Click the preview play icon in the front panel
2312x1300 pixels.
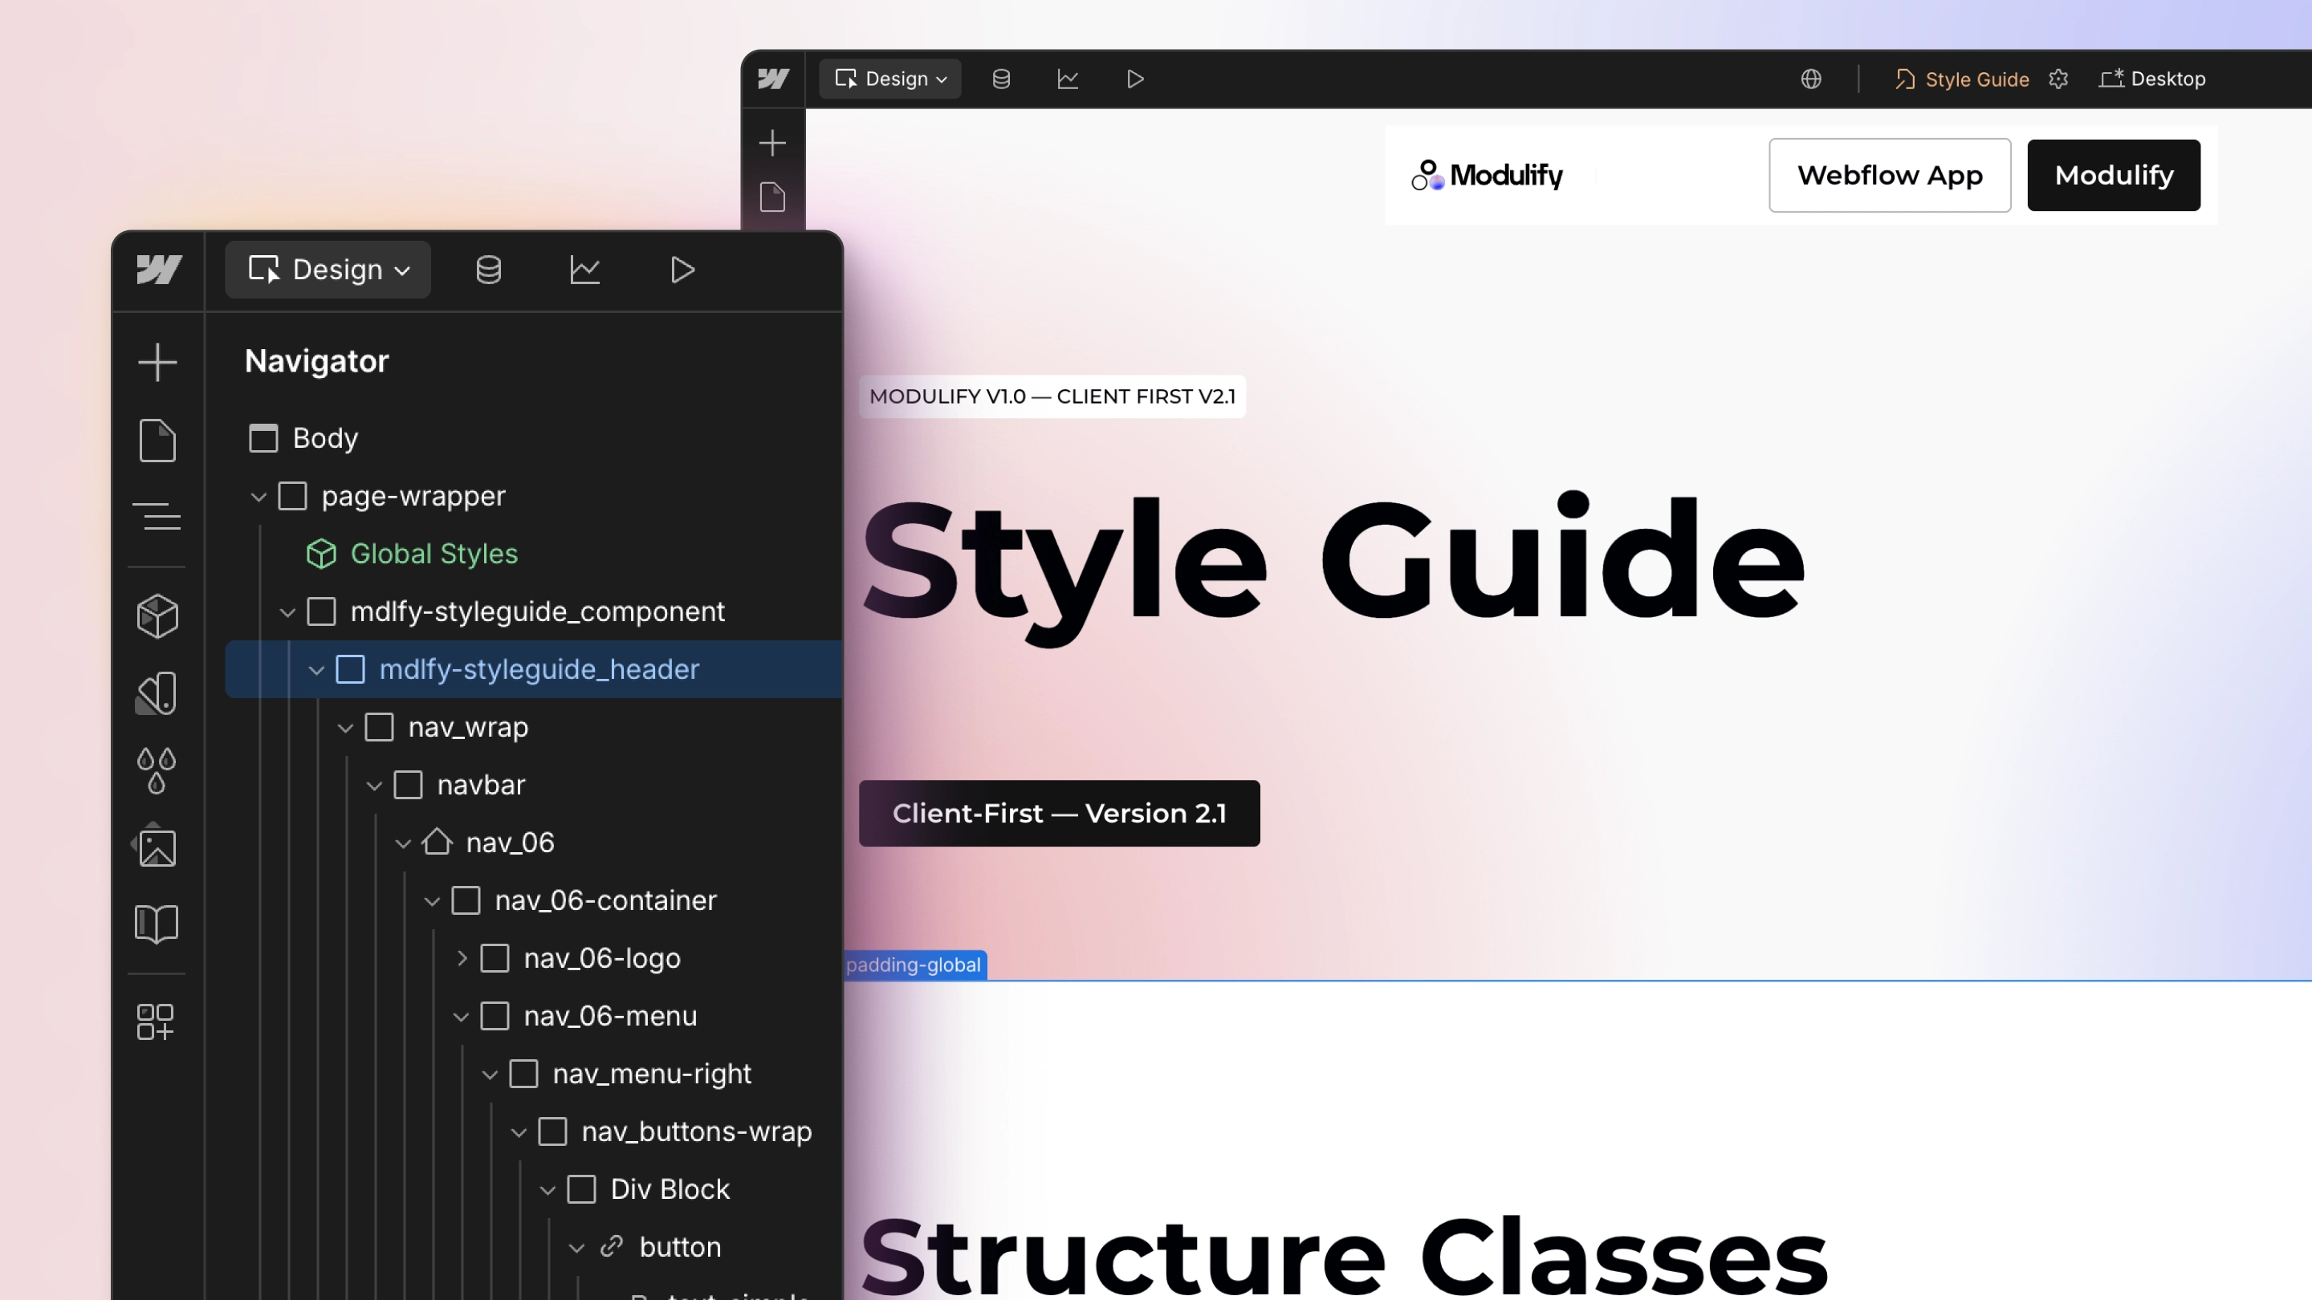682,269
